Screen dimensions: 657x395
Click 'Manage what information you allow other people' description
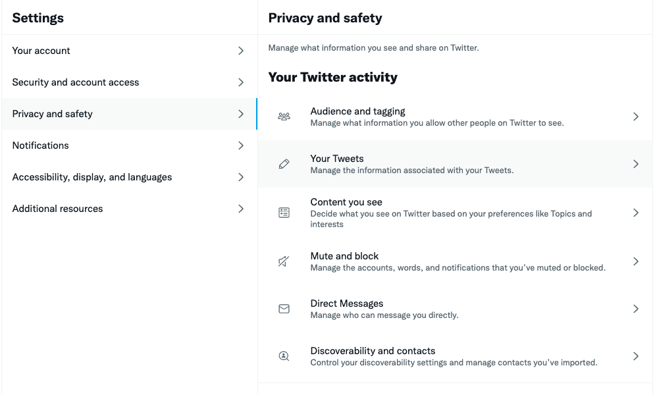(437, 123)
